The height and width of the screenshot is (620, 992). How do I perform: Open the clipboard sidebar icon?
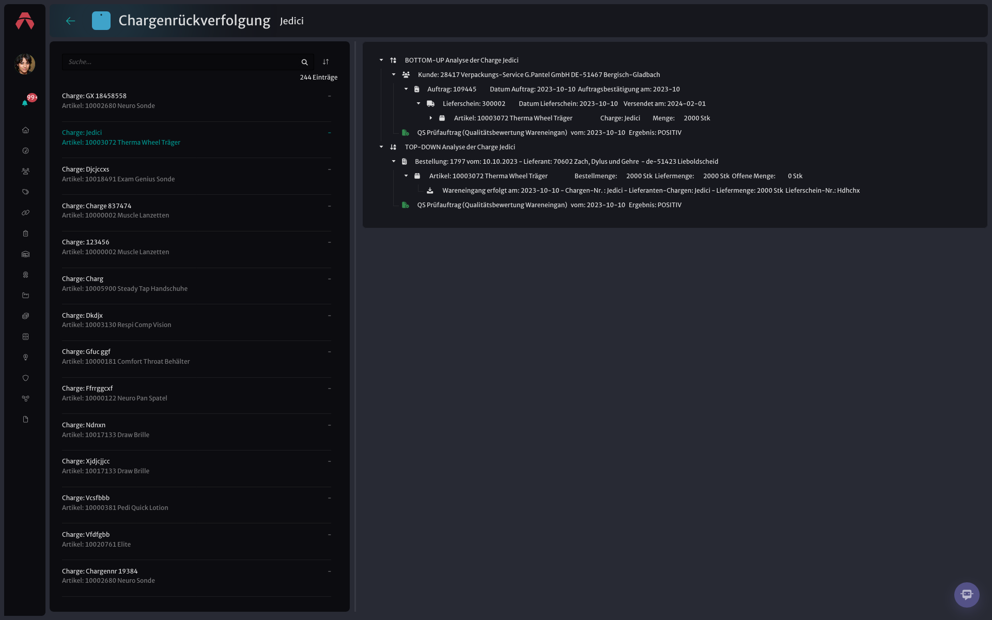point(25,234)
